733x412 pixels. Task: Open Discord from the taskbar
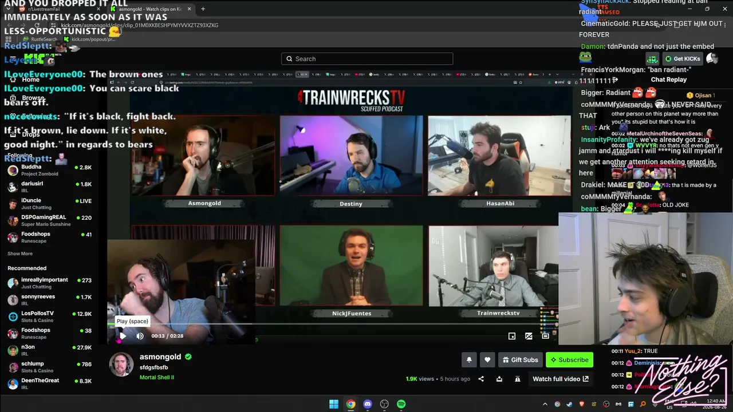tap(368, 404)
